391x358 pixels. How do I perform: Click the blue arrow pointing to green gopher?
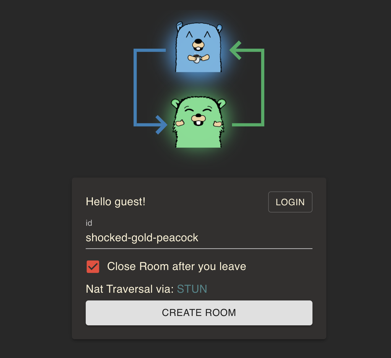click(150, 92)
